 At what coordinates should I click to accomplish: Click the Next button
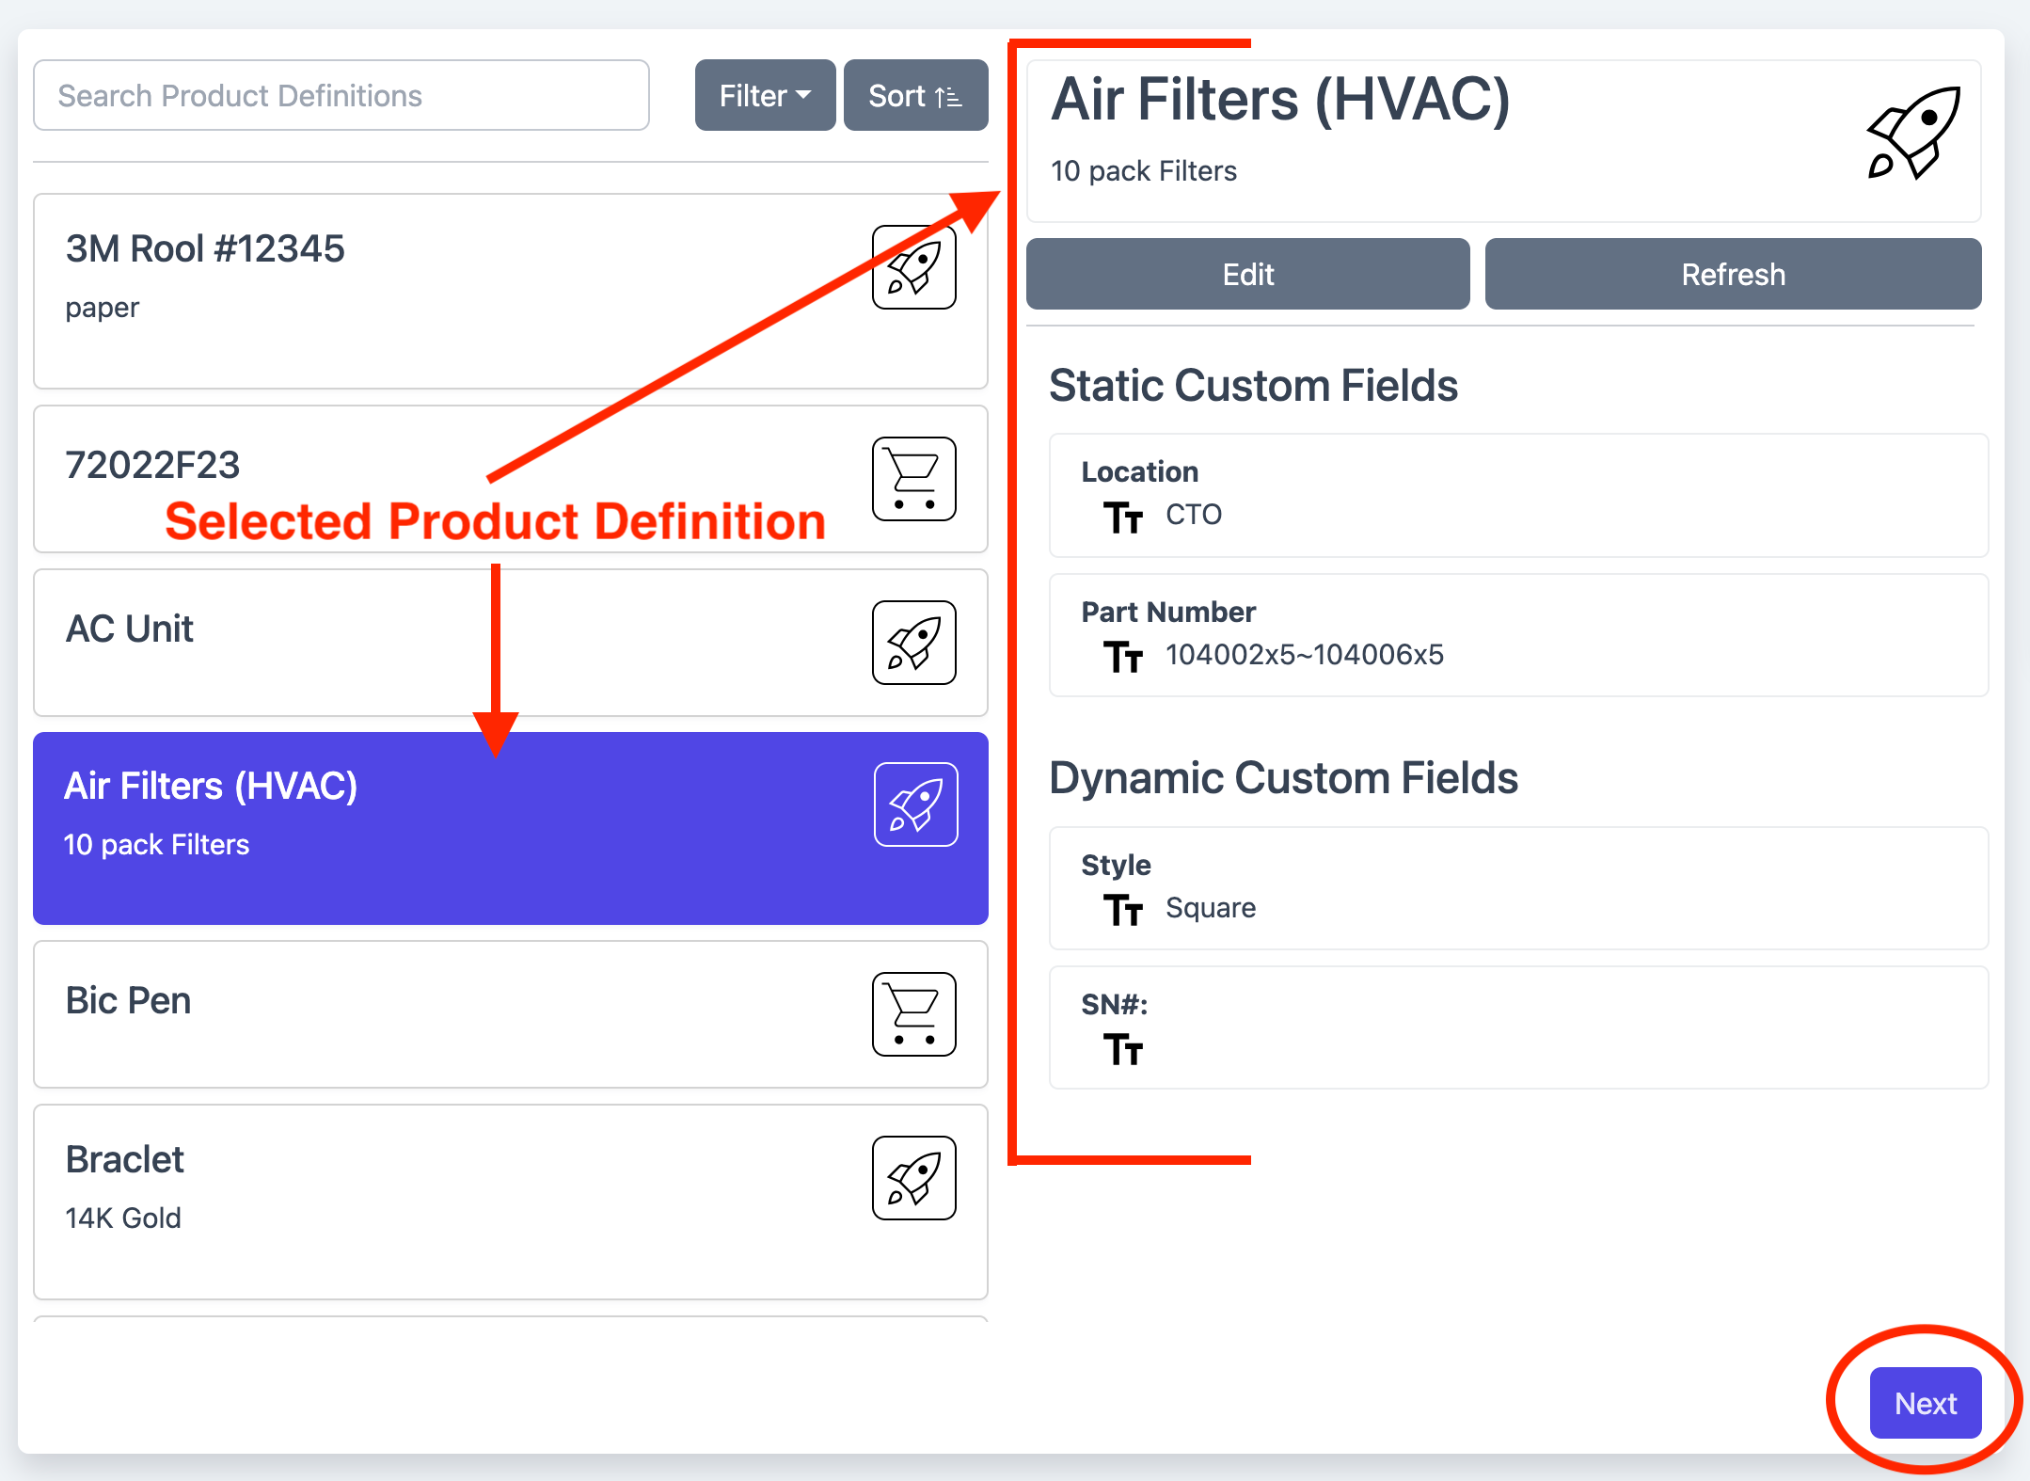(1925, 1403)
